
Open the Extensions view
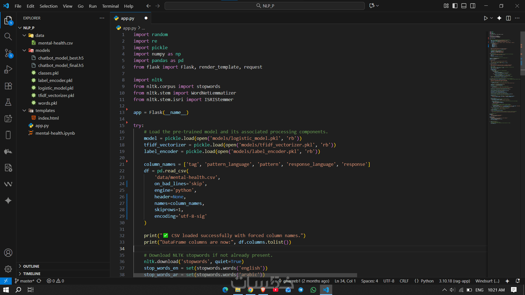8,86
